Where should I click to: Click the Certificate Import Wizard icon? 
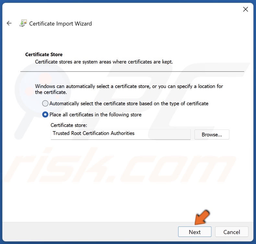pos(23,23)
